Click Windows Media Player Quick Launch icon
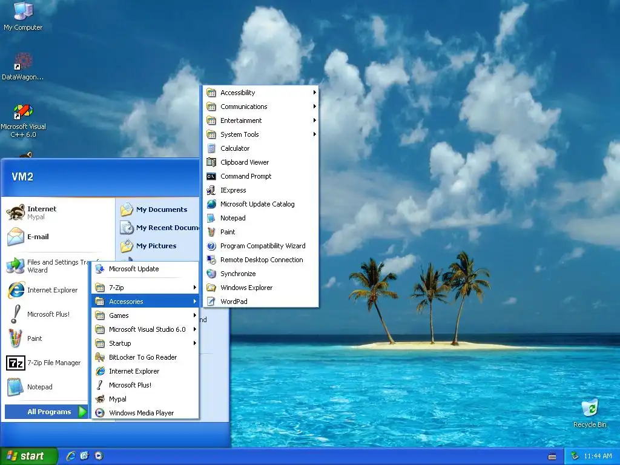The image size is (620, 465). coord(99,455)
